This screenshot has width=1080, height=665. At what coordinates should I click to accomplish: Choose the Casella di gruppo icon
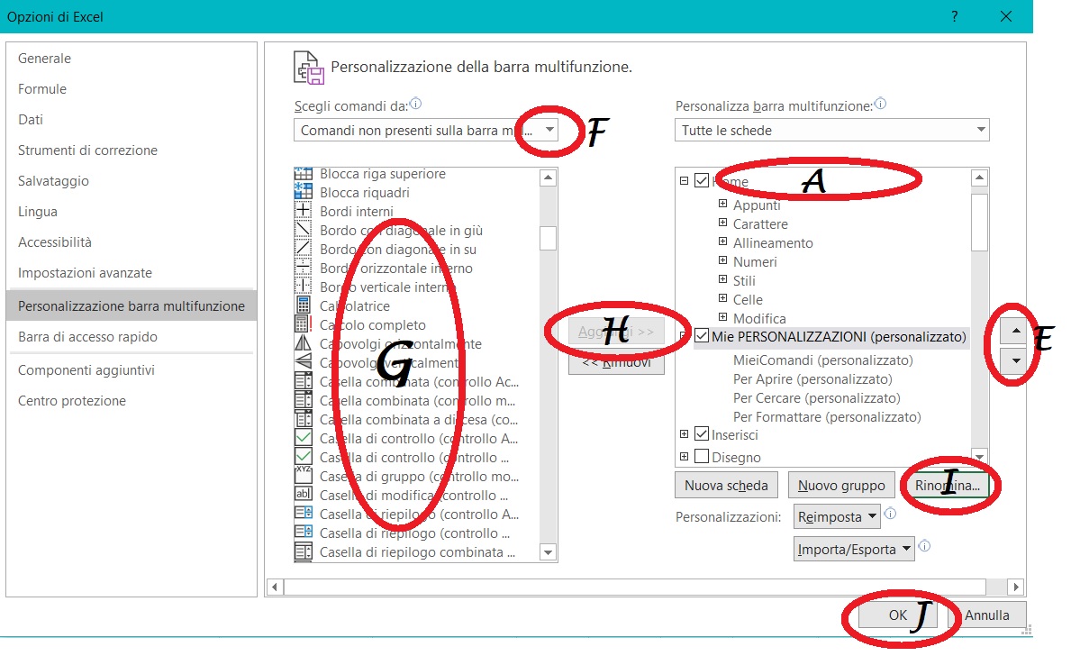pyautogui.click(x=303, y=476)
